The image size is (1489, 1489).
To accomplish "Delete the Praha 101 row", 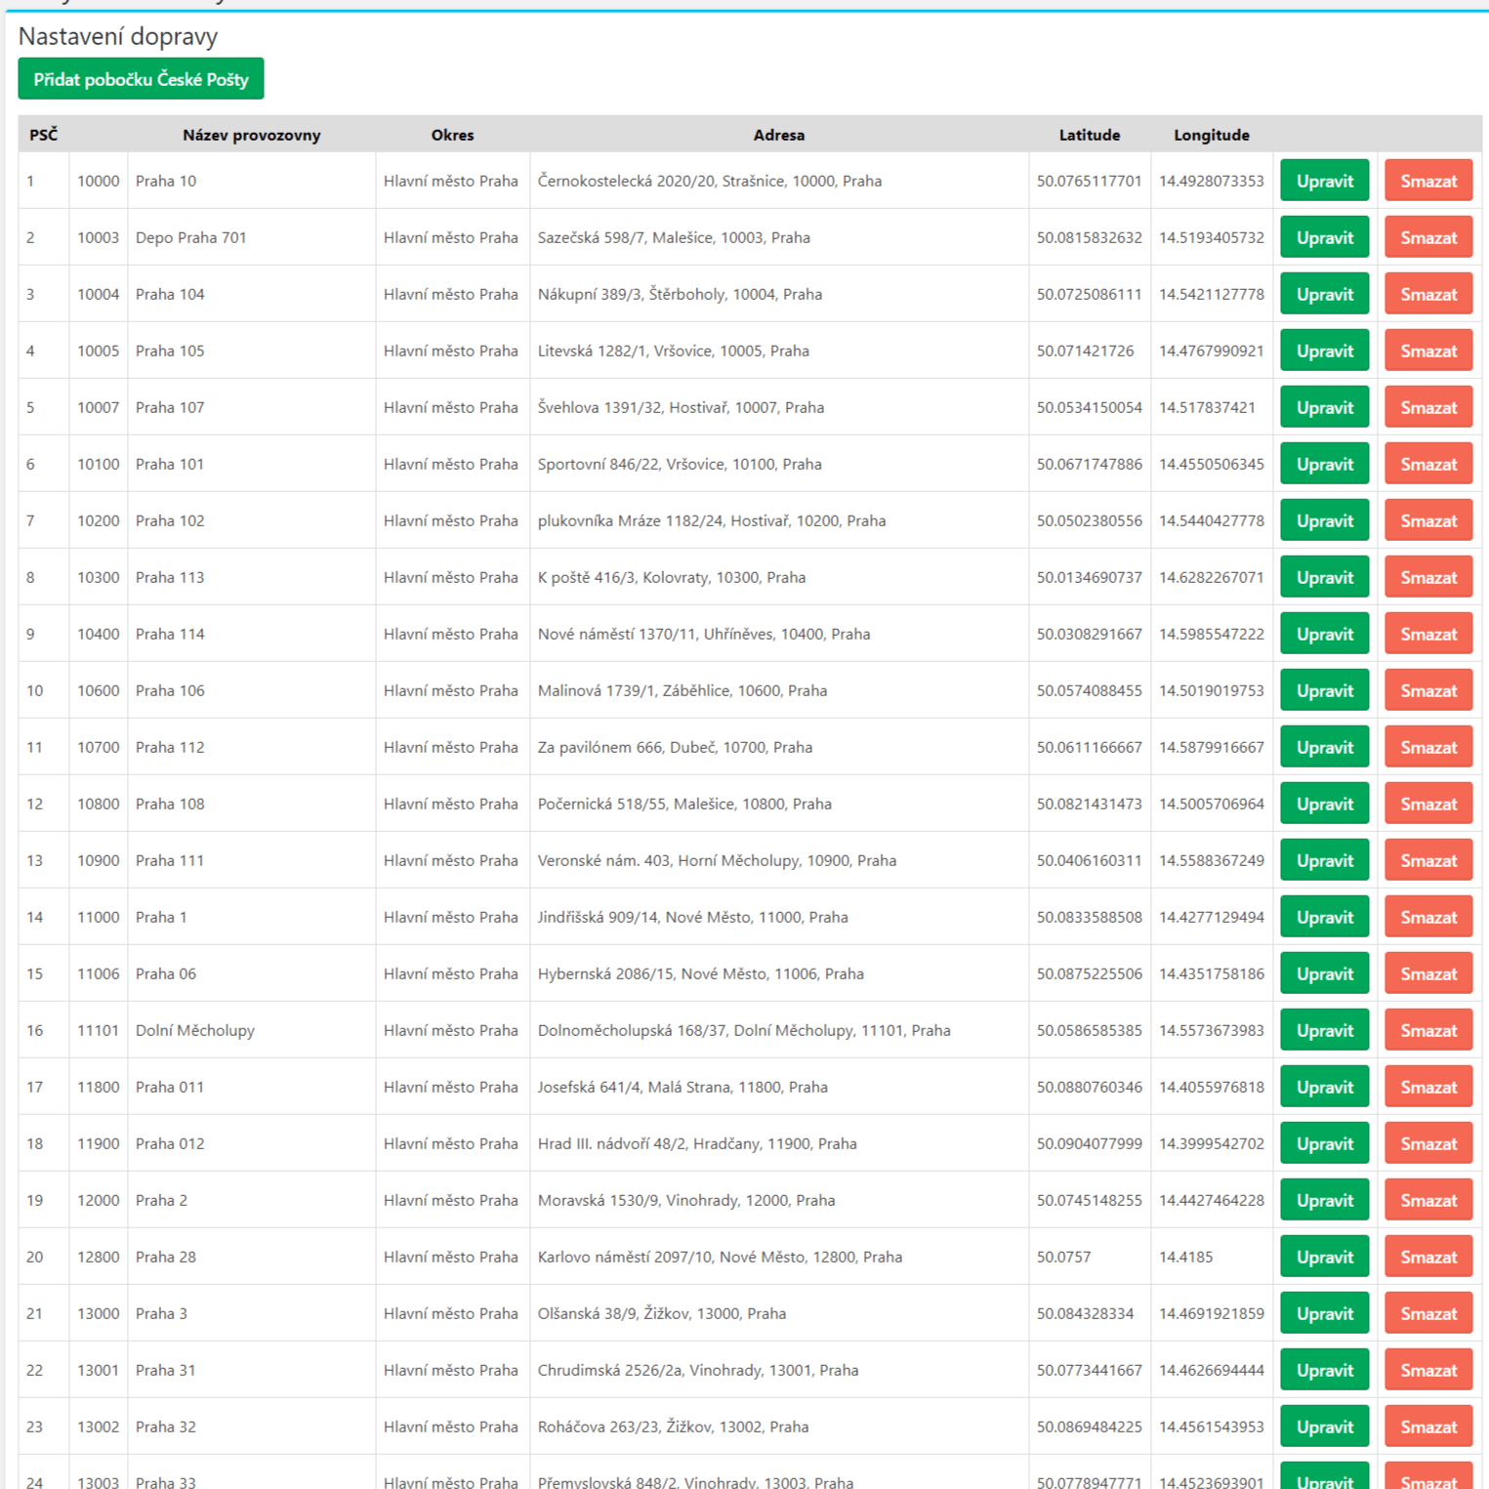I will [1427, 464].
